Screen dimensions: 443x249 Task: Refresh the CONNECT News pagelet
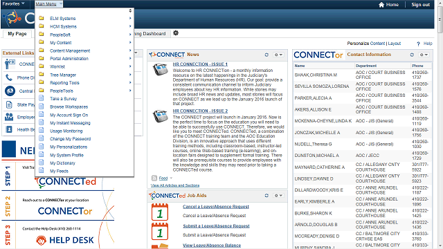[x=266, y=55]
